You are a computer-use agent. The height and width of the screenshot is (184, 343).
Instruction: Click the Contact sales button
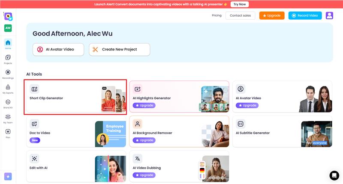click(x=240, y=15)
